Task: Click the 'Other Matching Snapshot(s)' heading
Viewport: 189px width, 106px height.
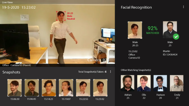Action: tap(136, 70)
